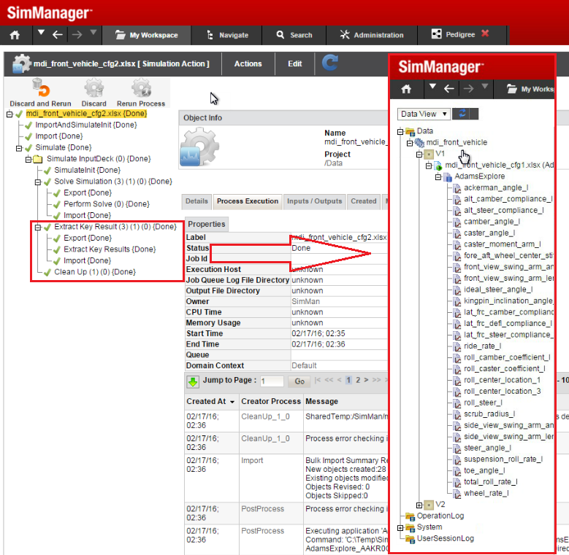Go to the main toolbar Home icon
The height and width of the screenshot is (555, 569).
[15, 35]
